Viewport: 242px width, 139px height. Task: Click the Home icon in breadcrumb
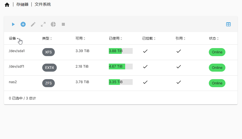(x=7, y=5)
